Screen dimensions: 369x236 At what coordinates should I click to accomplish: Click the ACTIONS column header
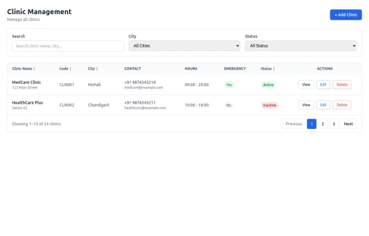coord(325,69)
